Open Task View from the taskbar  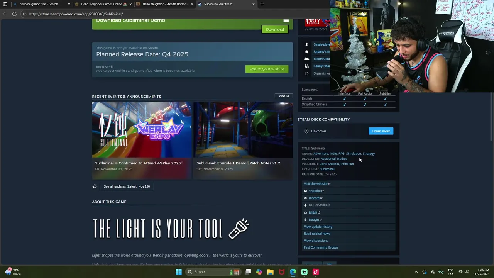point(248,272)
